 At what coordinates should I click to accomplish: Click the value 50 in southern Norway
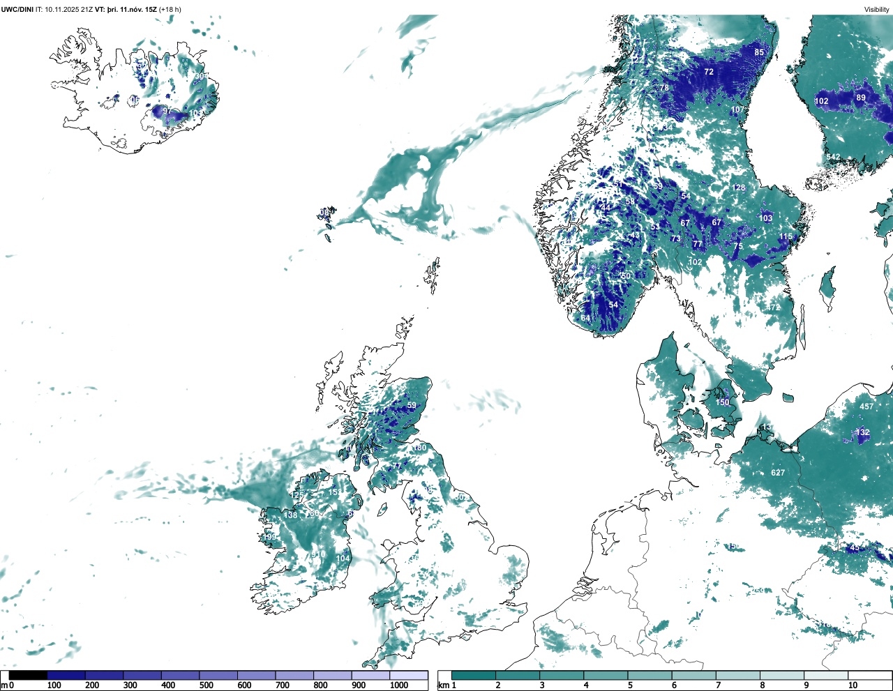626,276
